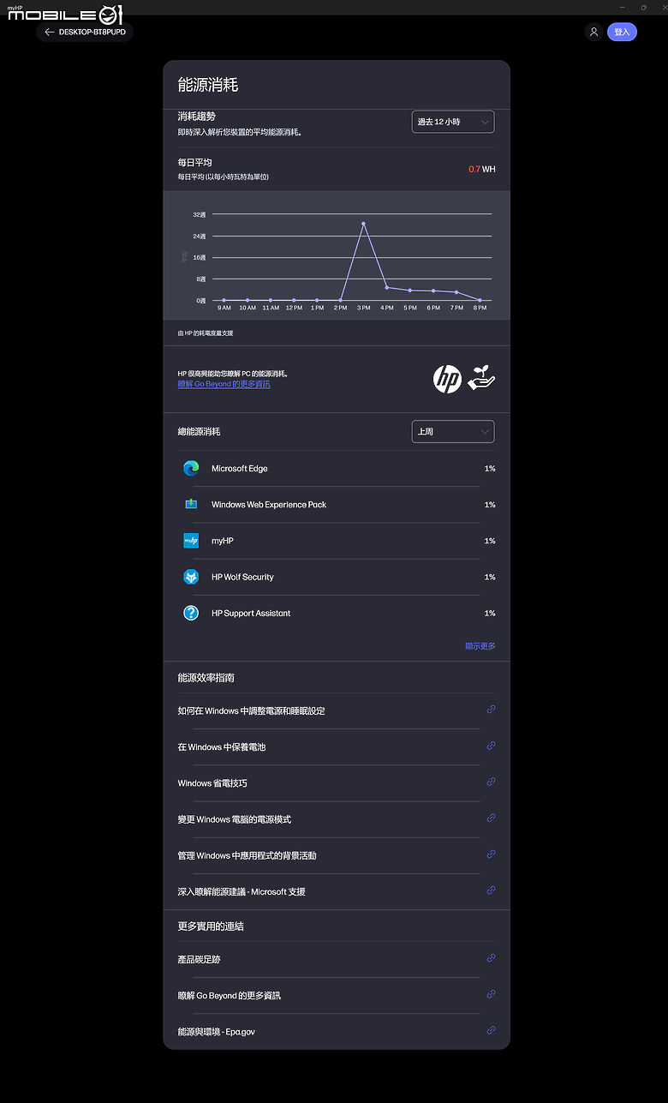Open link icon for 產品碳足跡
Viewport: 668px width, 1103px height.
click(491, 958)
